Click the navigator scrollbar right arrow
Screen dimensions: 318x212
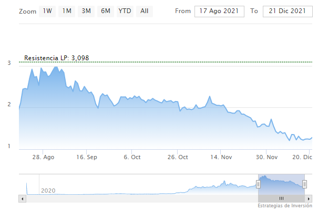pos(310,198)
